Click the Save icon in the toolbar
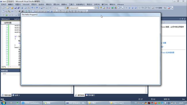The height and width of the screenshot is (105, 187). click(x=15, y=8)
